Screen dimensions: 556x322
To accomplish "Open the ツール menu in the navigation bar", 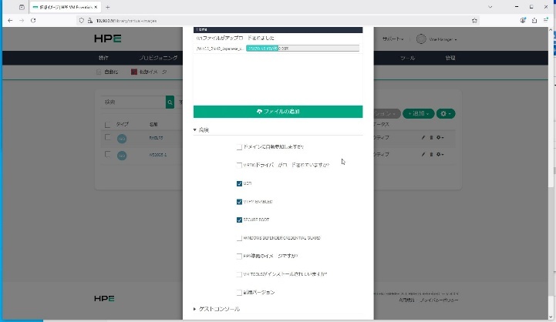I will 409,58.
